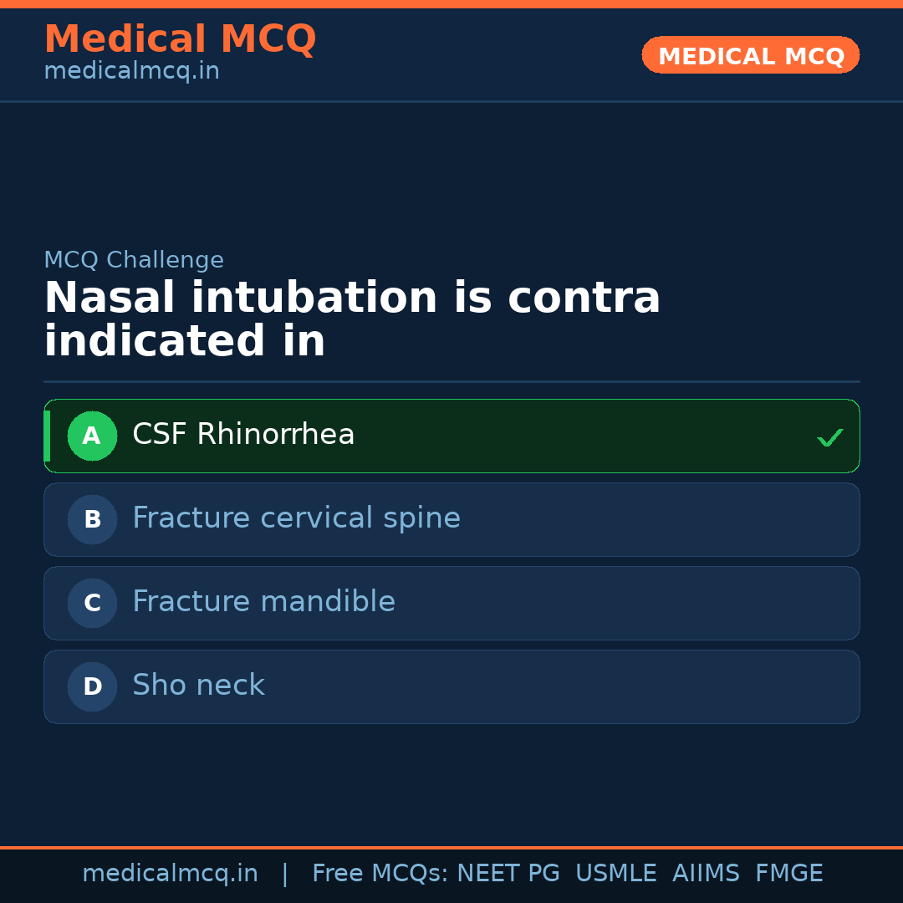
Task: Click the orange MEDICAL MCQ badge
Action: (750, 56)
